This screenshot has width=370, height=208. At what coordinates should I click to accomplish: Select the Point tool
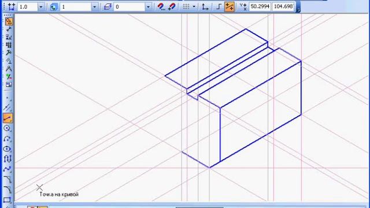[x=8, y=98]
